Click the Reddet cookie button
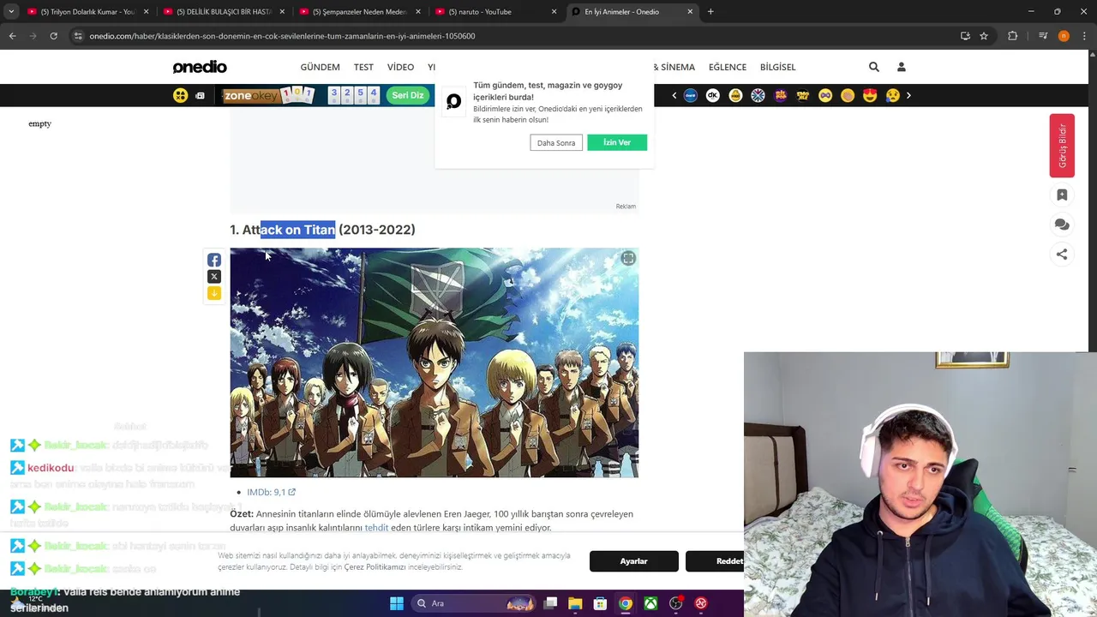1097x617 pixels. [x=716, y=561]
